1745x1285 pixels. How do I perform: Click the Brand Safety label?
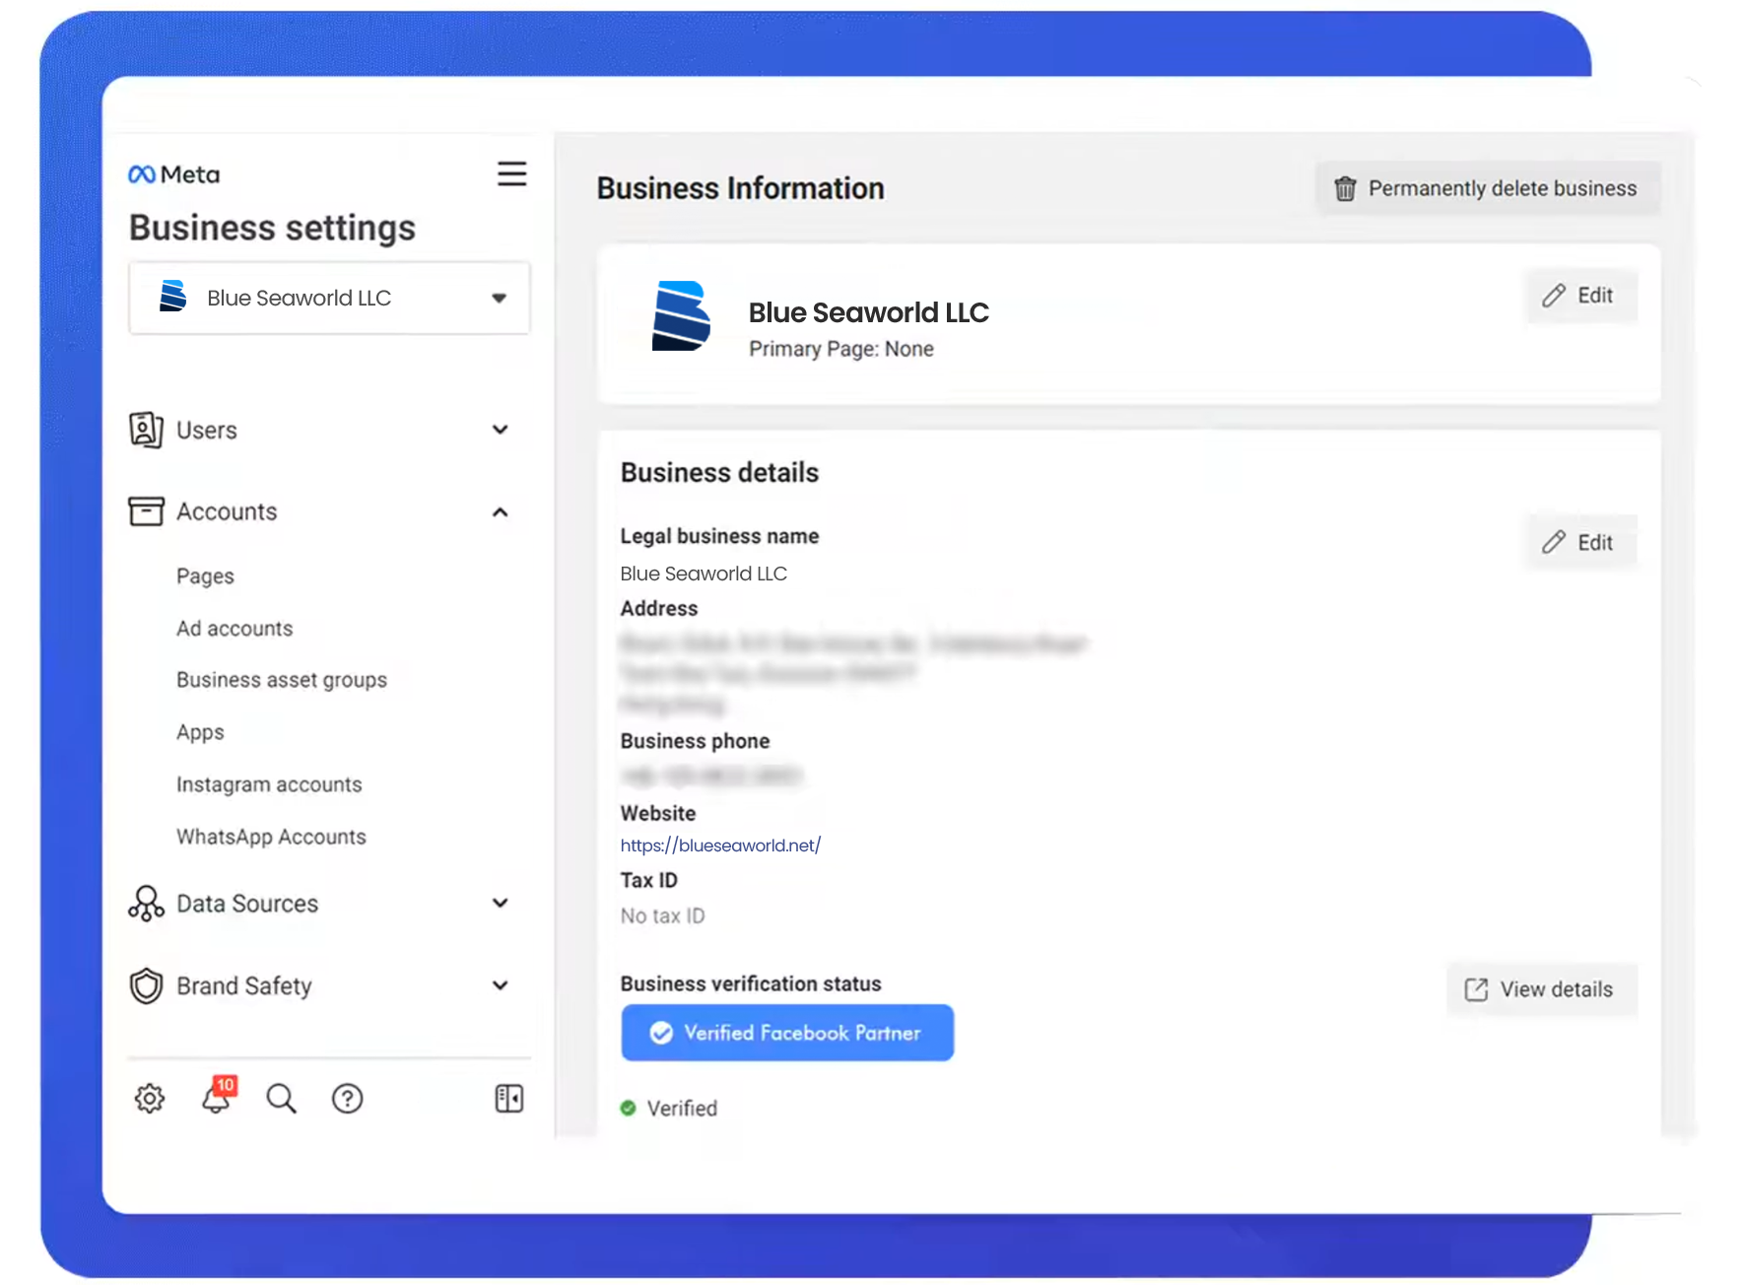click(x=244, y=986)
